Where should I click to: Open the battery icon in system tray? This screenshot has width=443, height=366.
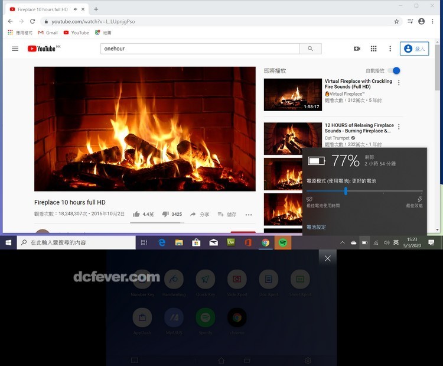(365, 242)
